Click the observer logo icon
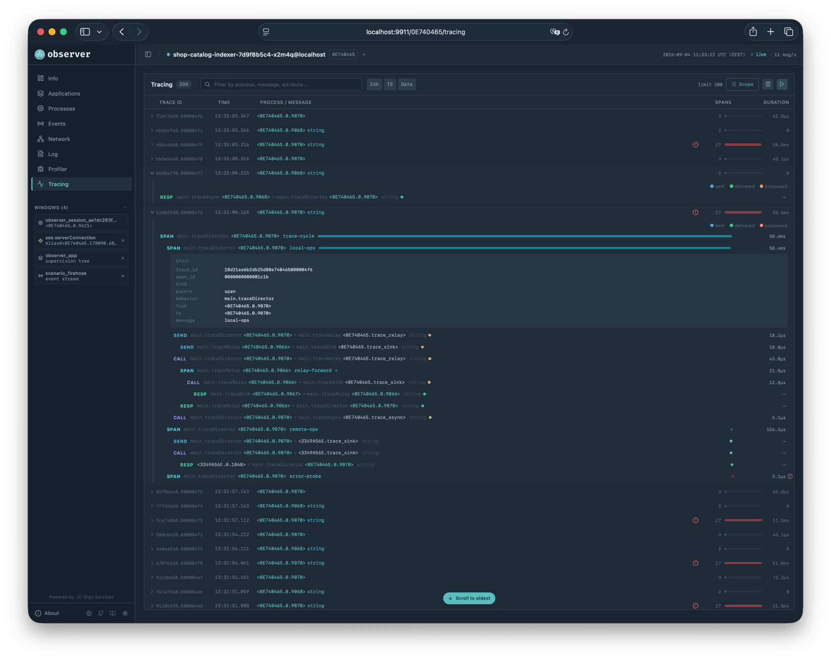Image resolution: width=831 pixels, height=660 pixels. pyautogui.click(x=40, y=54)
